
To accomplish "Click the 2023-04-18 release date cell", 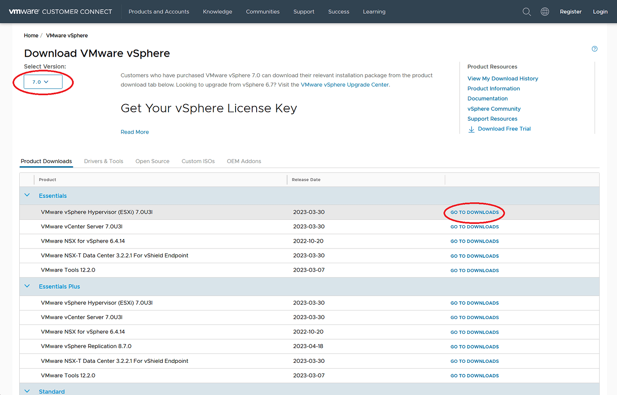I will pos(308,346).
